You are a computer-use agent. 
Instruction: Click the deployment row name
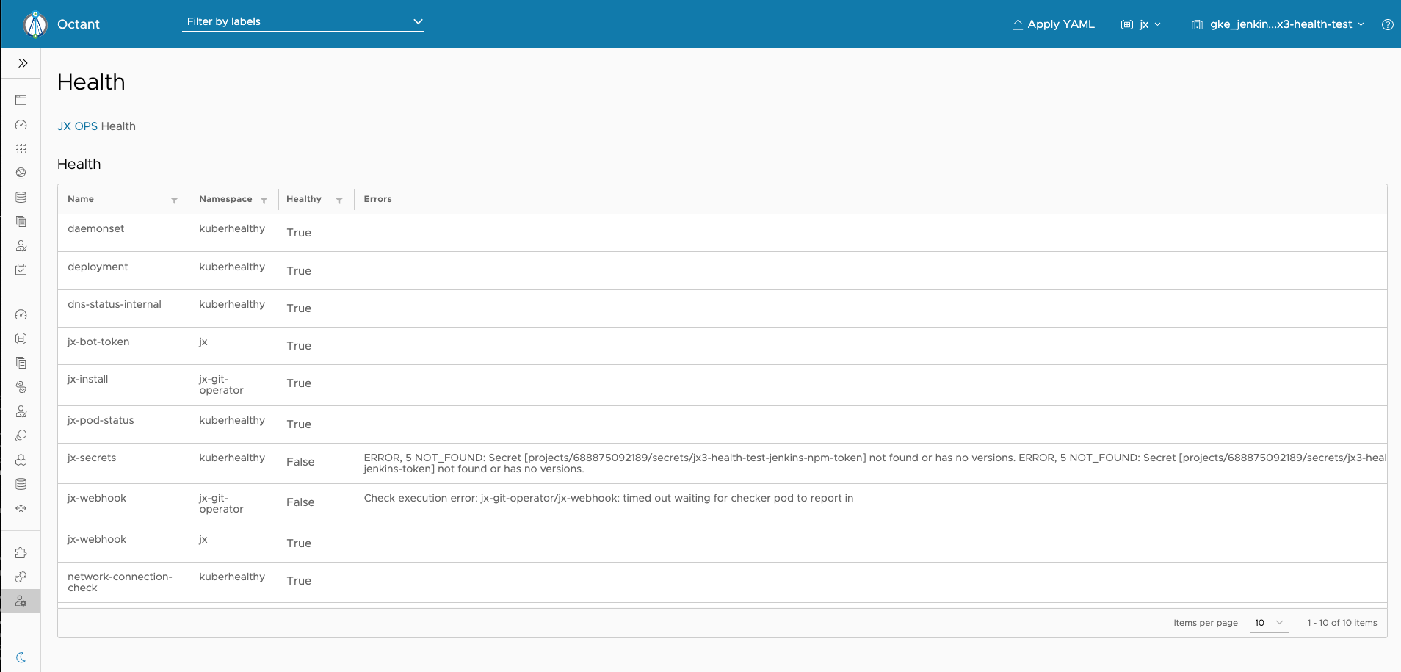[x=98, y=267]
